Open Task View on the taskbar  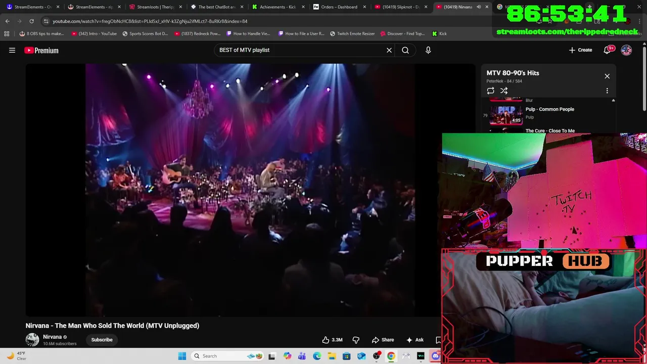pyautogui.click(x=271, y=356)
